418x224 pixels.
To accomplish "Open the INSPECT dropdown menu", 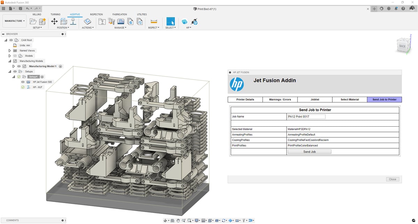I will [154, 28].
